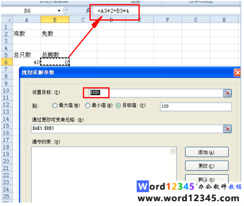Click cell B6 containing 0

tap(55, 62)
